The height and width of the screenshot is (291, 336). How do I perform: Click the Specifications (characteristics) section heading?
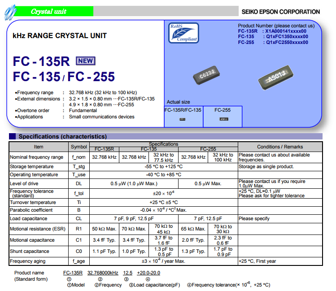click(62, 136)
